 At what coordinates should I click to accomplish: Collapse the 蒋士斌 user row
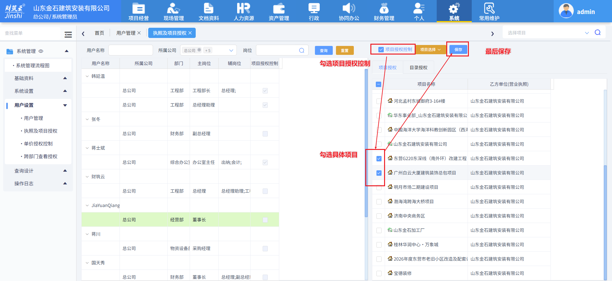(87, 148)
